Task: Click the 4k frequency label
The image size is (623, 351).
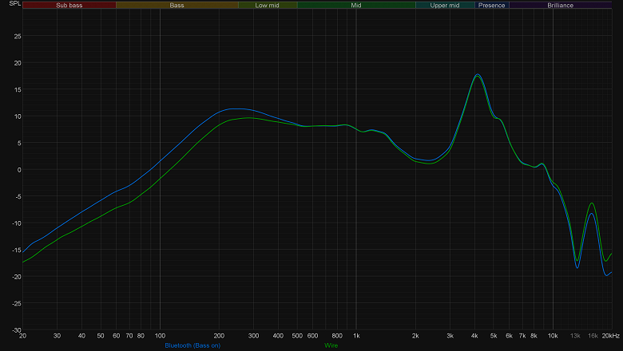Action: tap(474, 336)
